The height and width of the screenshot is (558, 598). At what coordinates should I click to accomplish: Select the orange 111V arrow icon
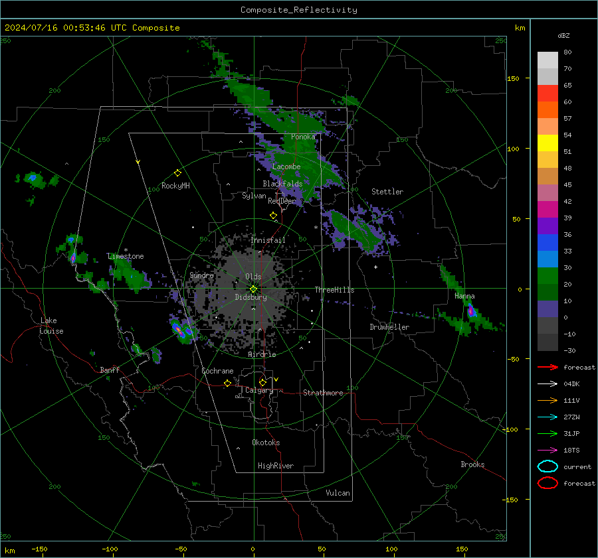point(548,400)
